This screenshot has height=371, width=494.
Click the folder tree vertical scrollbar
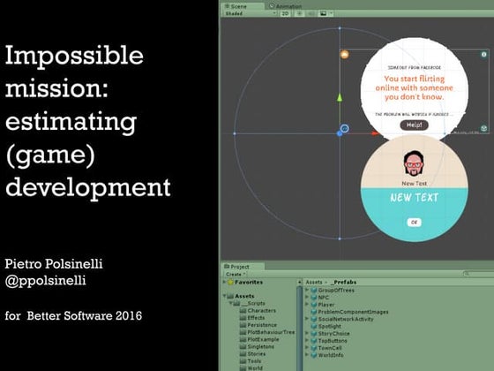(299, 328)
